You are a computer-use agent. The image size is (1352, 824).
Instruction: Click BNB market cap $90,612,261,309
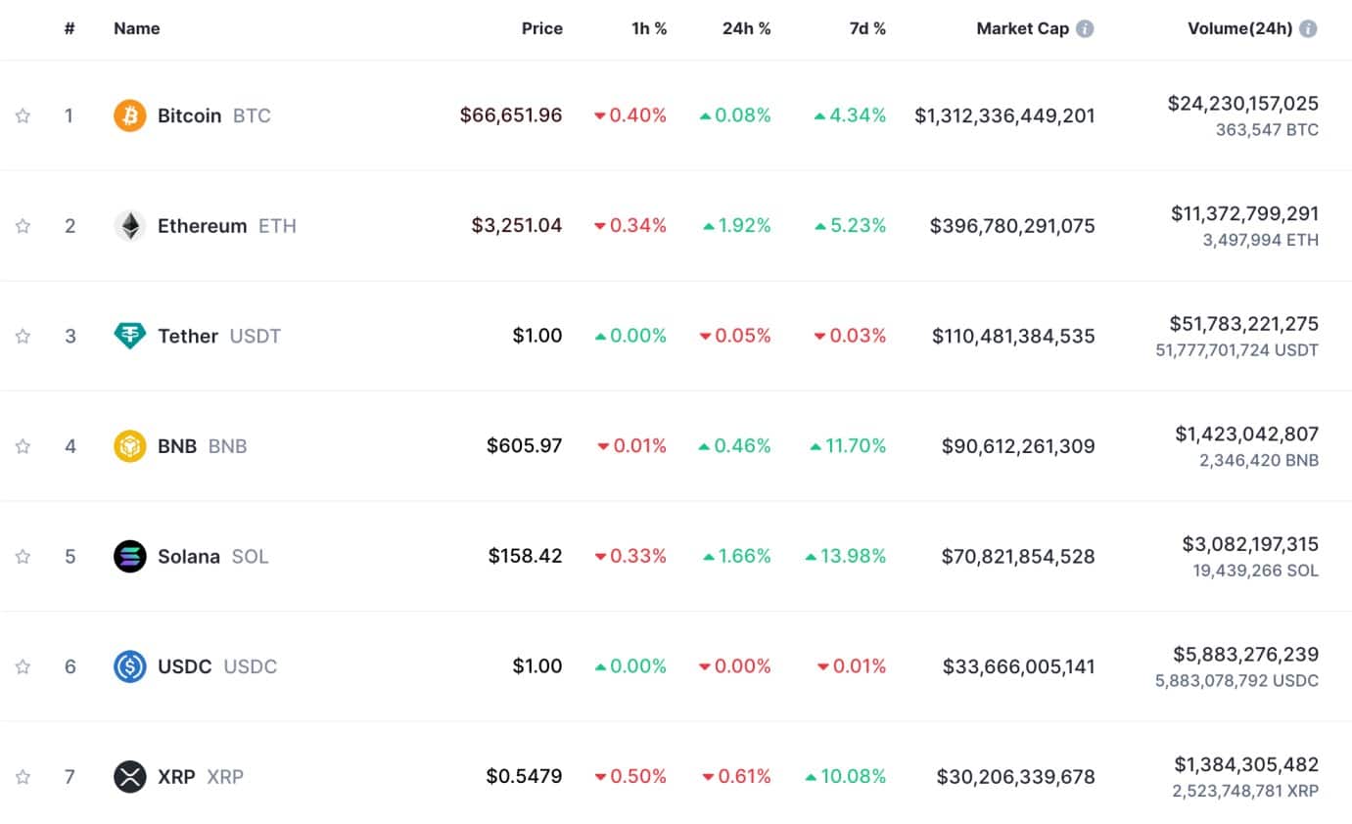[x=1018, y=446]
